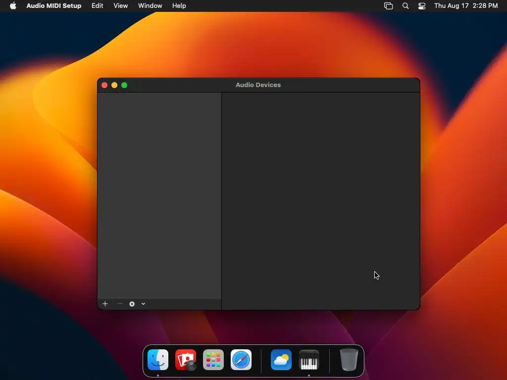Zoom Audio Devices window with green button

click(124, 85)
